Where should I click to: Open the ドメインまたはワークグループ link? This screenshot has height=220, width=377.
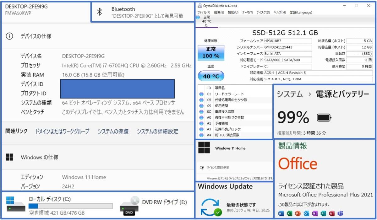pos(62,131)
